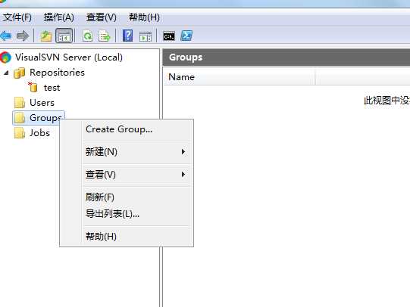Image resolution: width=410 pixels, height=307 pixels.
Task: Select the test repository
Action: point(52,88)
